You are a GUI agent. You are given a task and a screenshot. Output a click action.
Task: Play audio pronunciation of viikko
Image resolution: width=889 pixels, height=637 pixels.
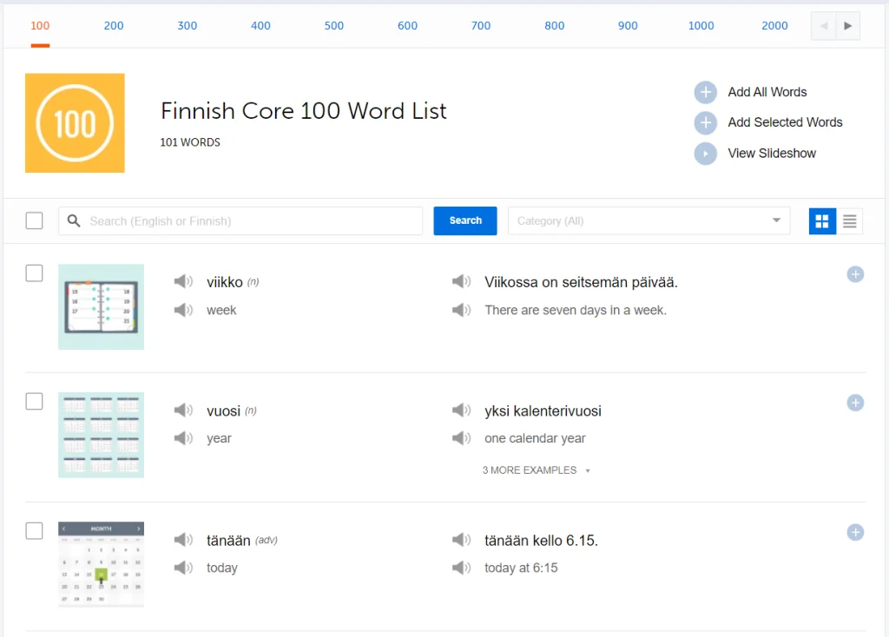183,281
